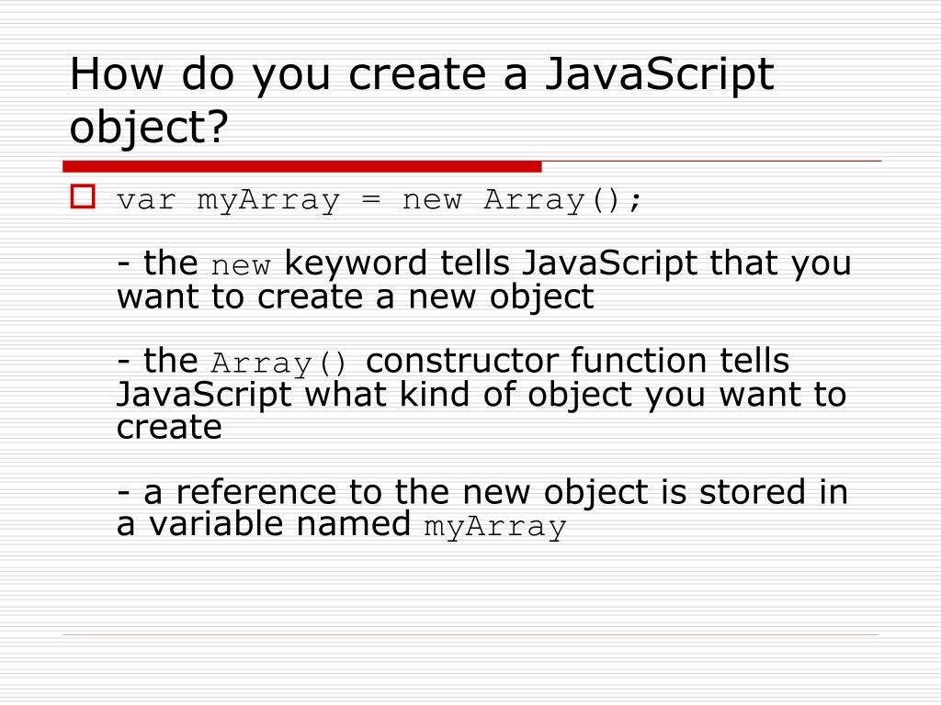Click the lone word "create" on its own line
This screenshot has height=705, width=941.
[x=169, y=427]
